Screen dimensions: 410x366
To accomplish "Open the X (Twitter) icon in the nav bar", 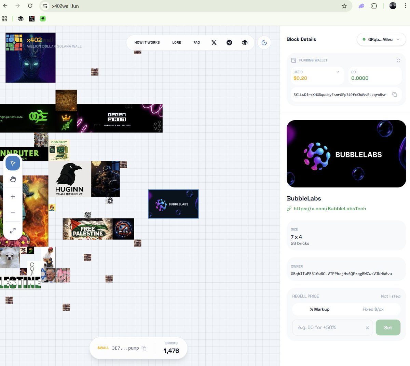I will (x=214, y=43).
